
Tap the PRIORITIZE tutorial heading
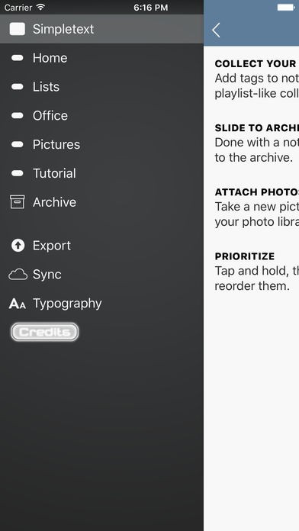click(x=245, y=256)
